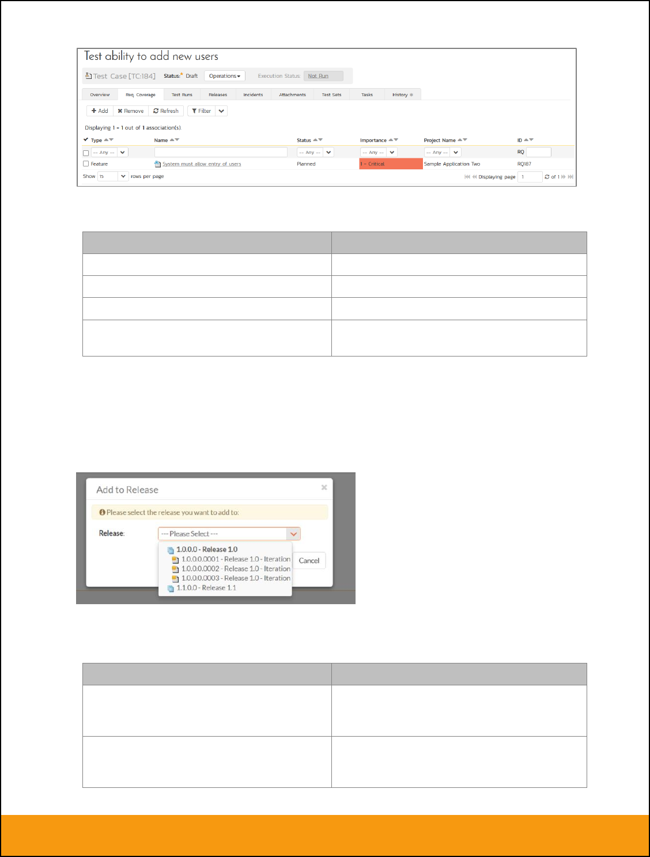Close the Add to Release dialog

click(324, 487)
